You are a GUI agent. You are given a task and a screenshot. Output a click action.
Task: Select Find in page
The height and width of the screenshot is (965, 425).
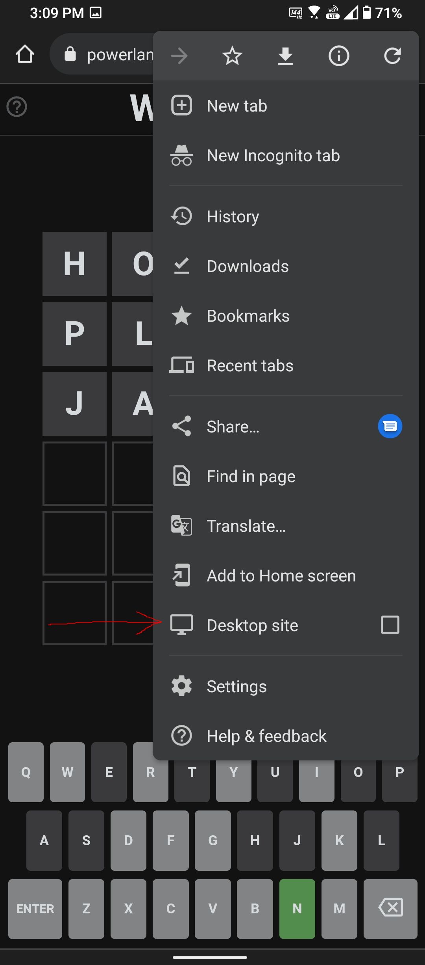(x=251, y=477)
